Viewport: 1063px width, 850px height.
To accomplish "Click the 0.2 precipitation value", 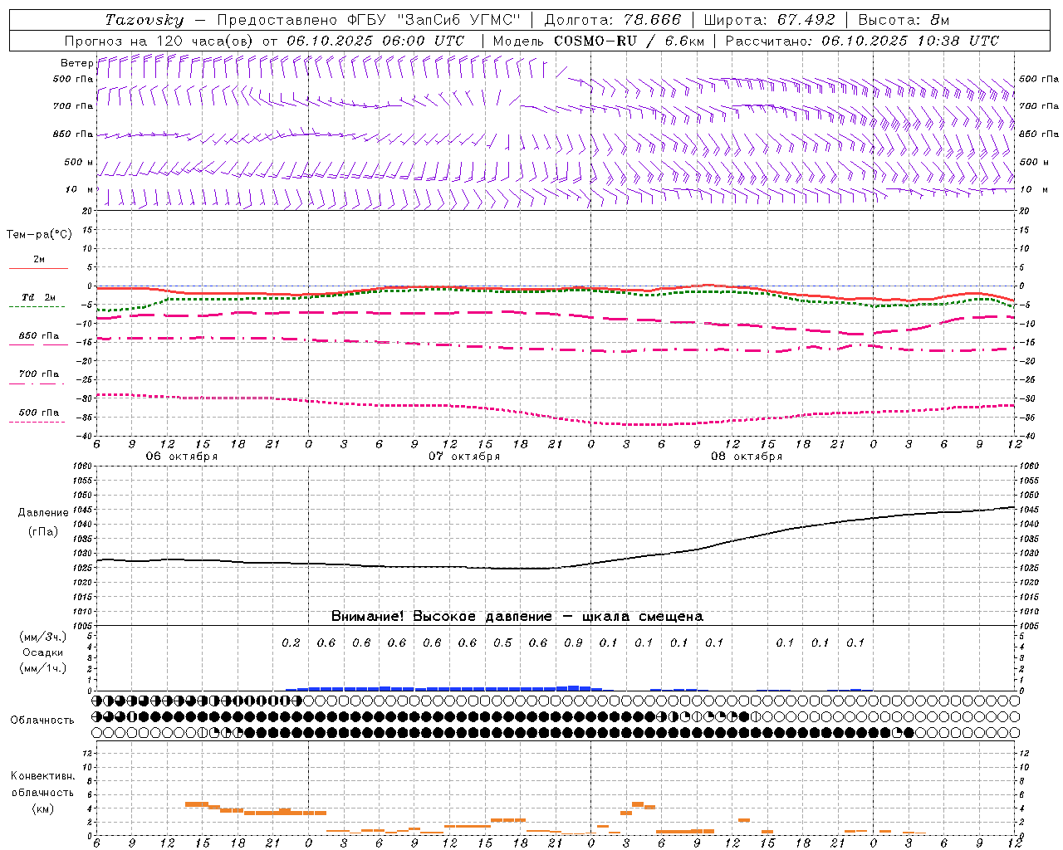I will (x=291, y=642).
